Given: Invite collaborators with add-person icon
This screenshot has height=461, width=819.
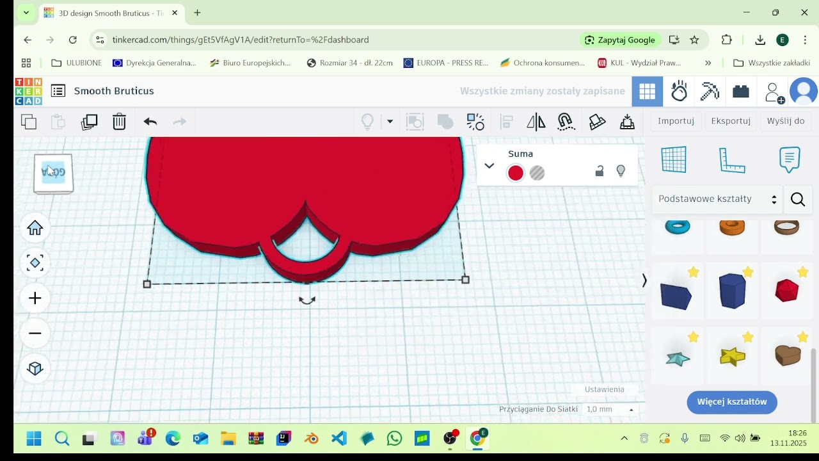Looking at the screenshot, I should [774, 92].
